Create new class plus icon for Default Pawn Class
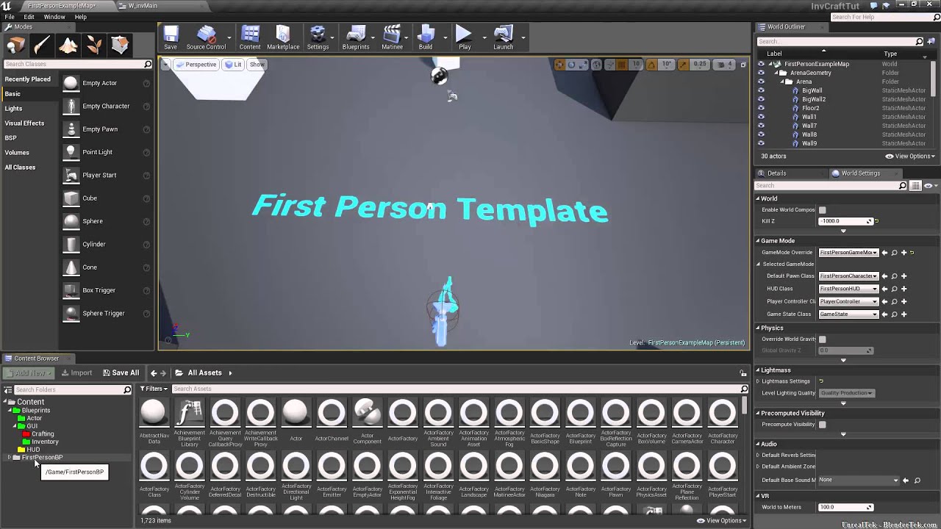941x529 pixels. pos(904,276)
